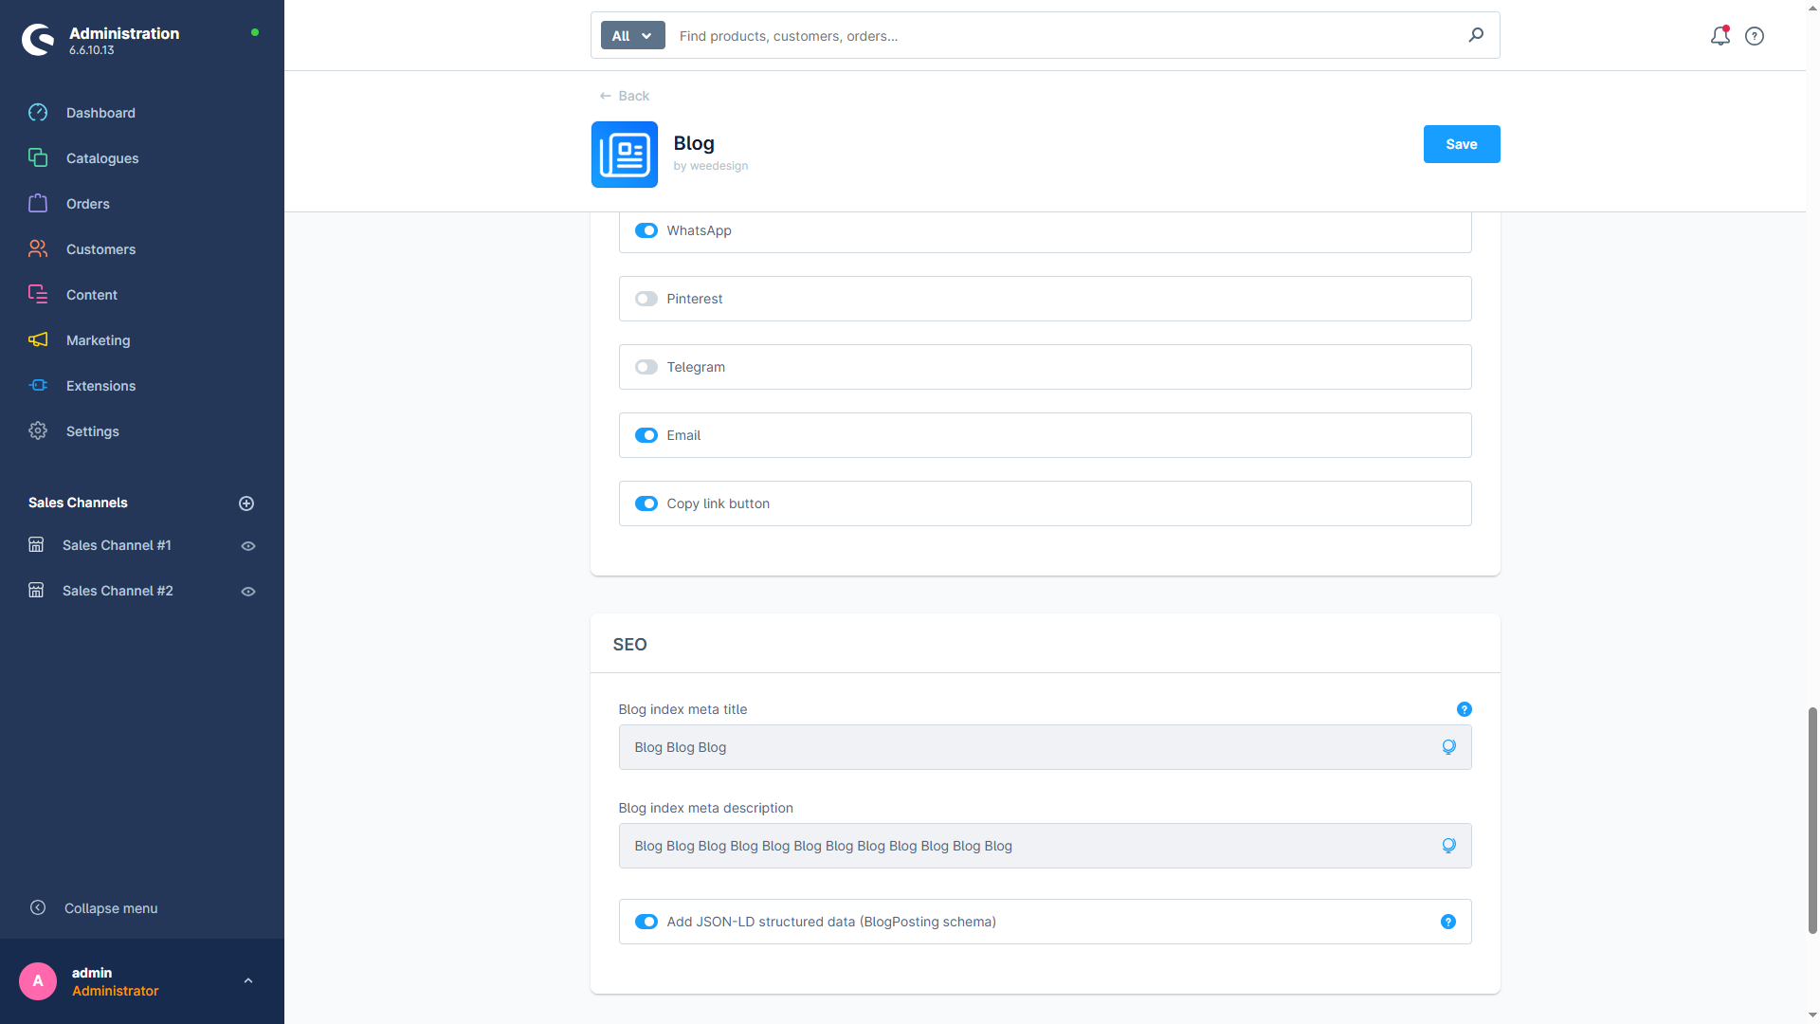The image size is (1820, 1024).
Task: Show help for JSON-LD structured data
Action: (1448, 922)
